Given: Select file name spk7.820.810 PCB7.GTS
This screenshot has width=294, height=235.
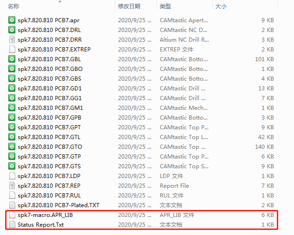Looking at the screenshot, I should pos(49,166).
